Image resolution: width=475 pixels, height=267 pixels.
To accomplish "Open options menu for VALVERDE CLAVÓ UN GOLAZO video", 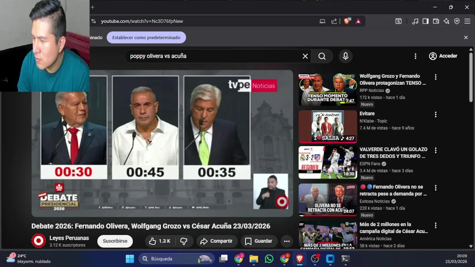I will (436, 151).
